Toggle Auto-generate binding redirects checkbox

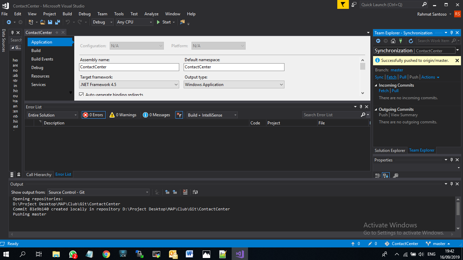81,95
